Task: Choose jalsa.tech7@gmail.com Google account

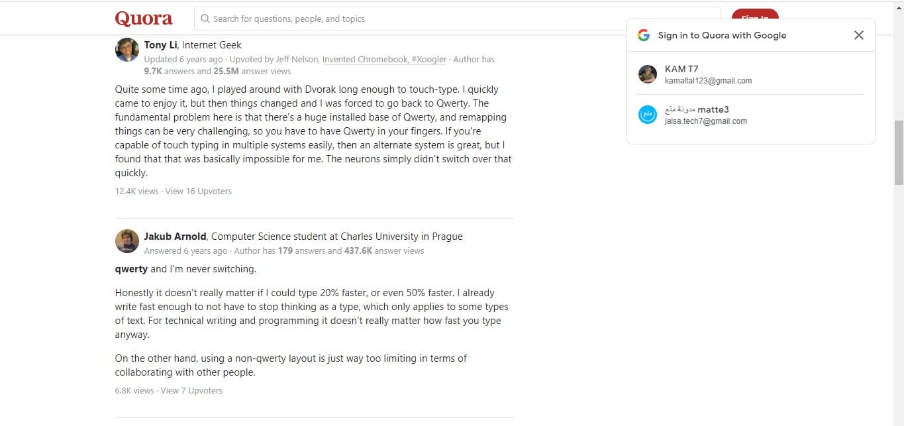Action: pos(705,121)
